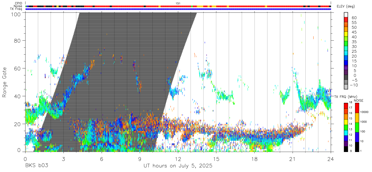
Task: Click the 55 tick on ELEV colorbar
Action: pyautogui.click(x=354, y=22)
